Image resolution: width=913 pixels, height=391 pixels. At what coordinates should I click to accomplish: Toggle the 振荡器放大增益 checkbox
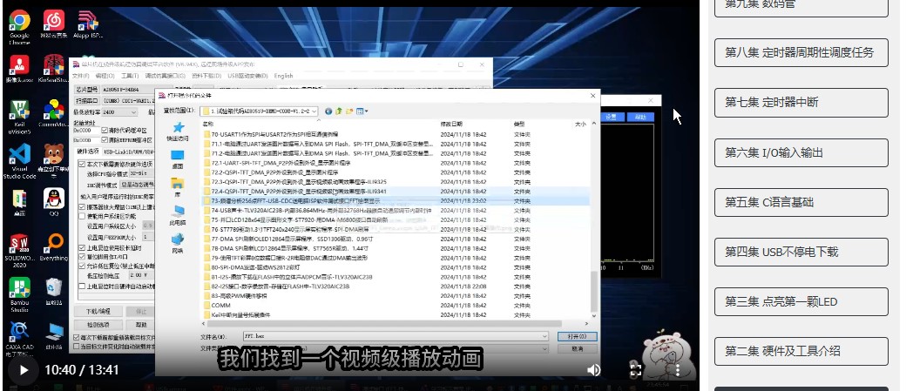coord(82,207)
